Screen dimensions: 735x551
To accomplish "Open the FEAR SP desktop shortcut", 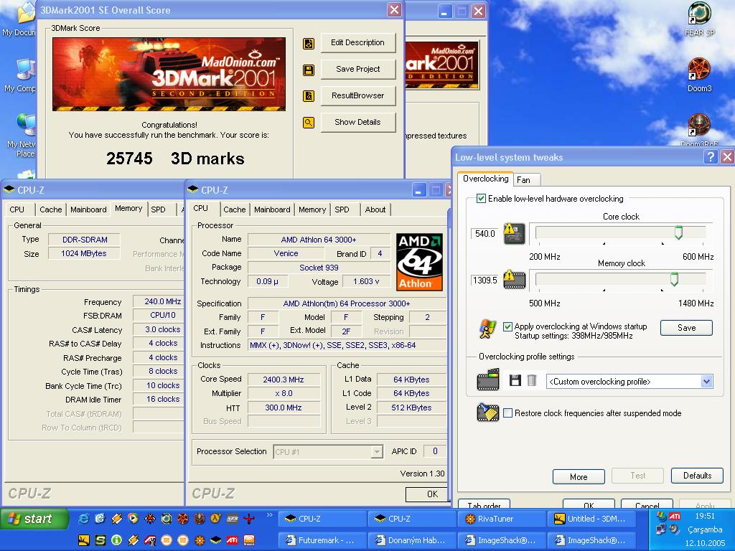I will click(699, 19).
